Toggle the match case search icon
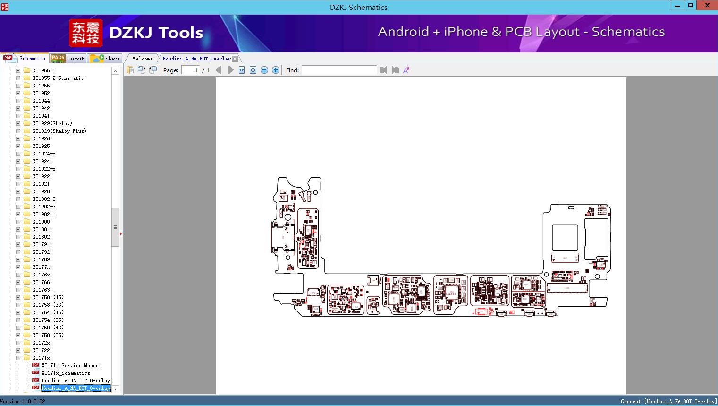Screen dimensions: 718x406 (406, 70)
